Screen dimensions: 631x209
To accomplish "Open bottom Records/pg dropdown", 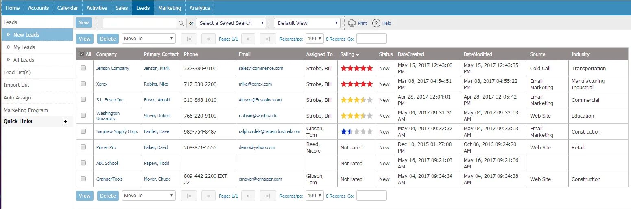I will (x=314, y=196).
